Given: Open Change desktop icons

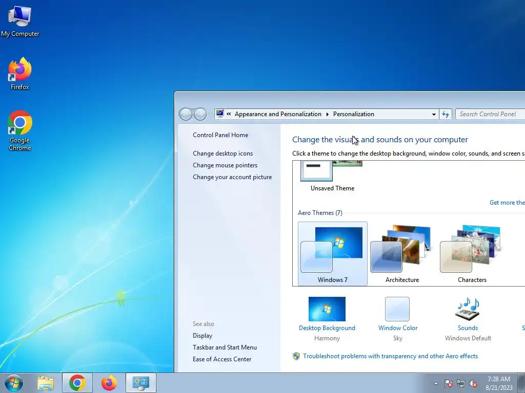Looking at the screenshot, I should click(223, 154).
